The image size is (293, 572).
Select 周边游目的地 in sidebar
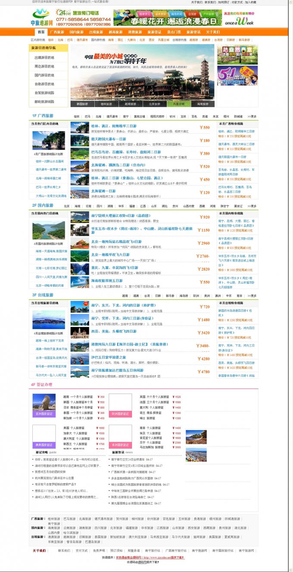pyautogui.click(x=44, y=66)
